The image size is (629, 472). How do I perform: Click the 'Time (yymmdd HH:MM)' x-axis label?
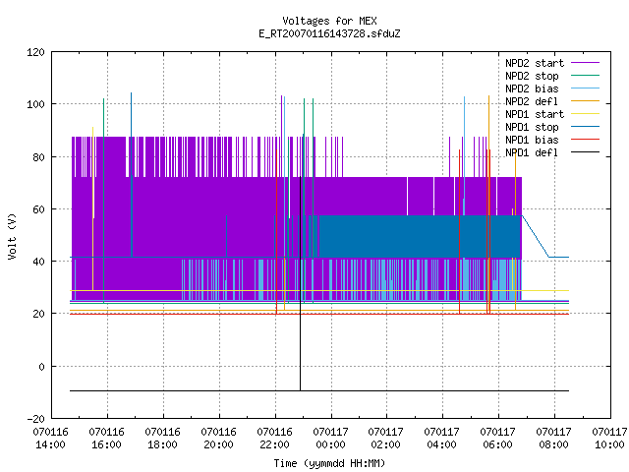pyautogui.click(x=329, y=463)
